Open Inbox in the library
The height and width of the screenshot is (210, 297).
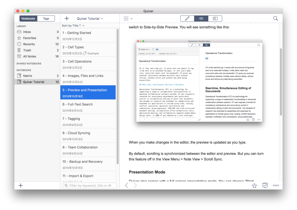click(x=37, y=32)
